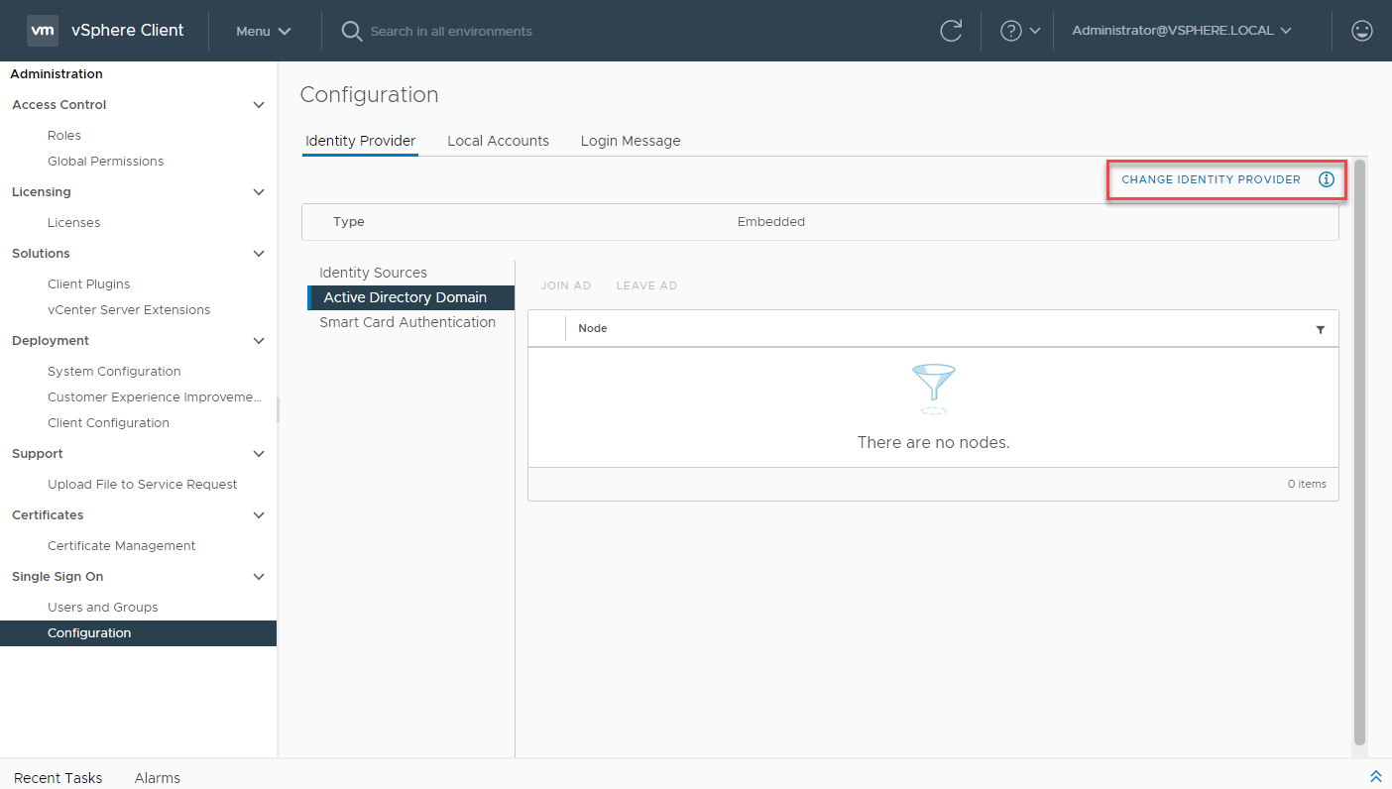Image resolution: width=1392 pixels, height=789 pixels.
Task: Click the VMware vm logo
Action: pos(43,31)
